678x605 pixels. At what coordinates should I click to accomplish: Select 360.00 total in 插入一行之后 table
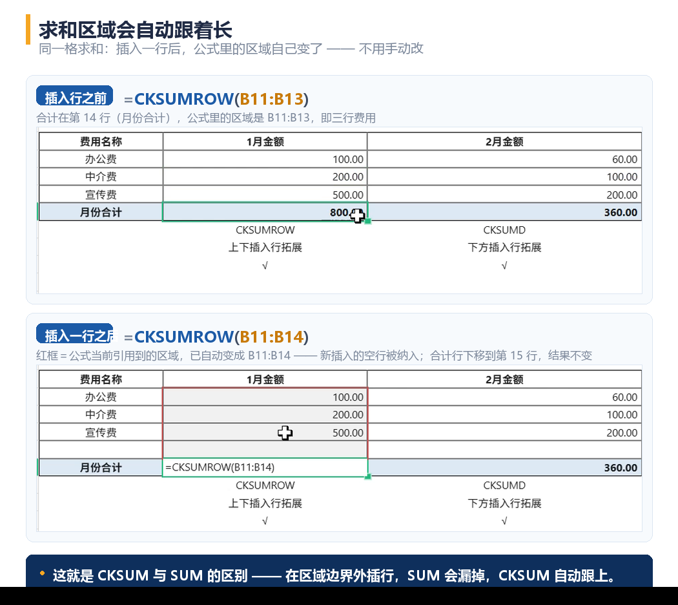coord(504,467)
